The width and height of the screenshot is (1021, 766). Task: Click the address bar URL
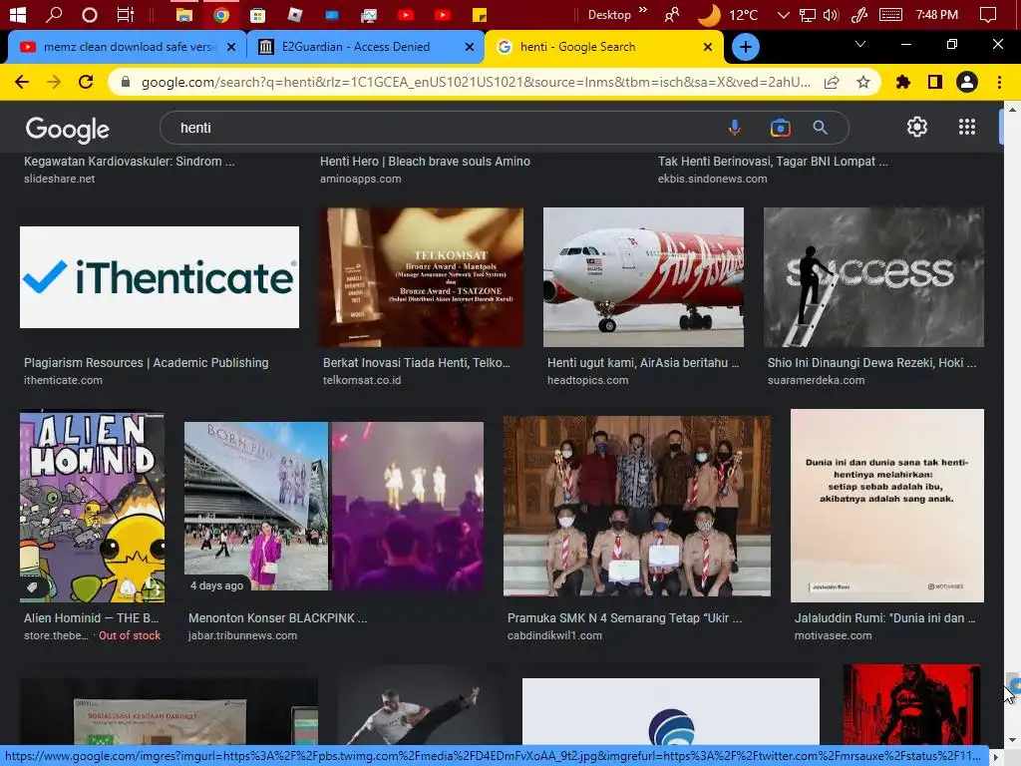[476, 82]
